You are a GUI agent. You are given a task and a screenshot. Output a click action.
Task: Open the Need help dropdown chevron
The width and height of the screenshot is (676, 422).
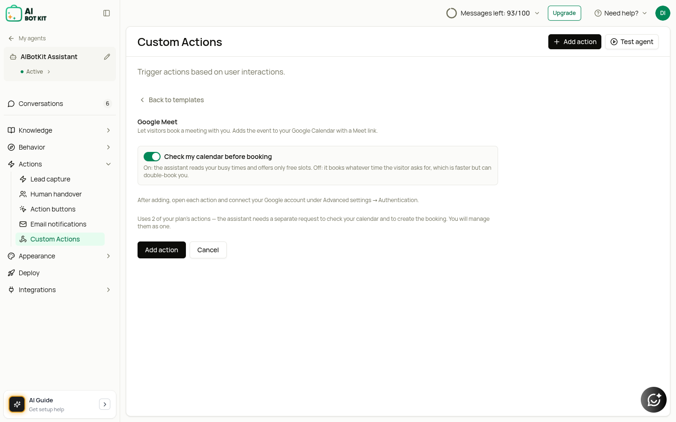point(645,13)
